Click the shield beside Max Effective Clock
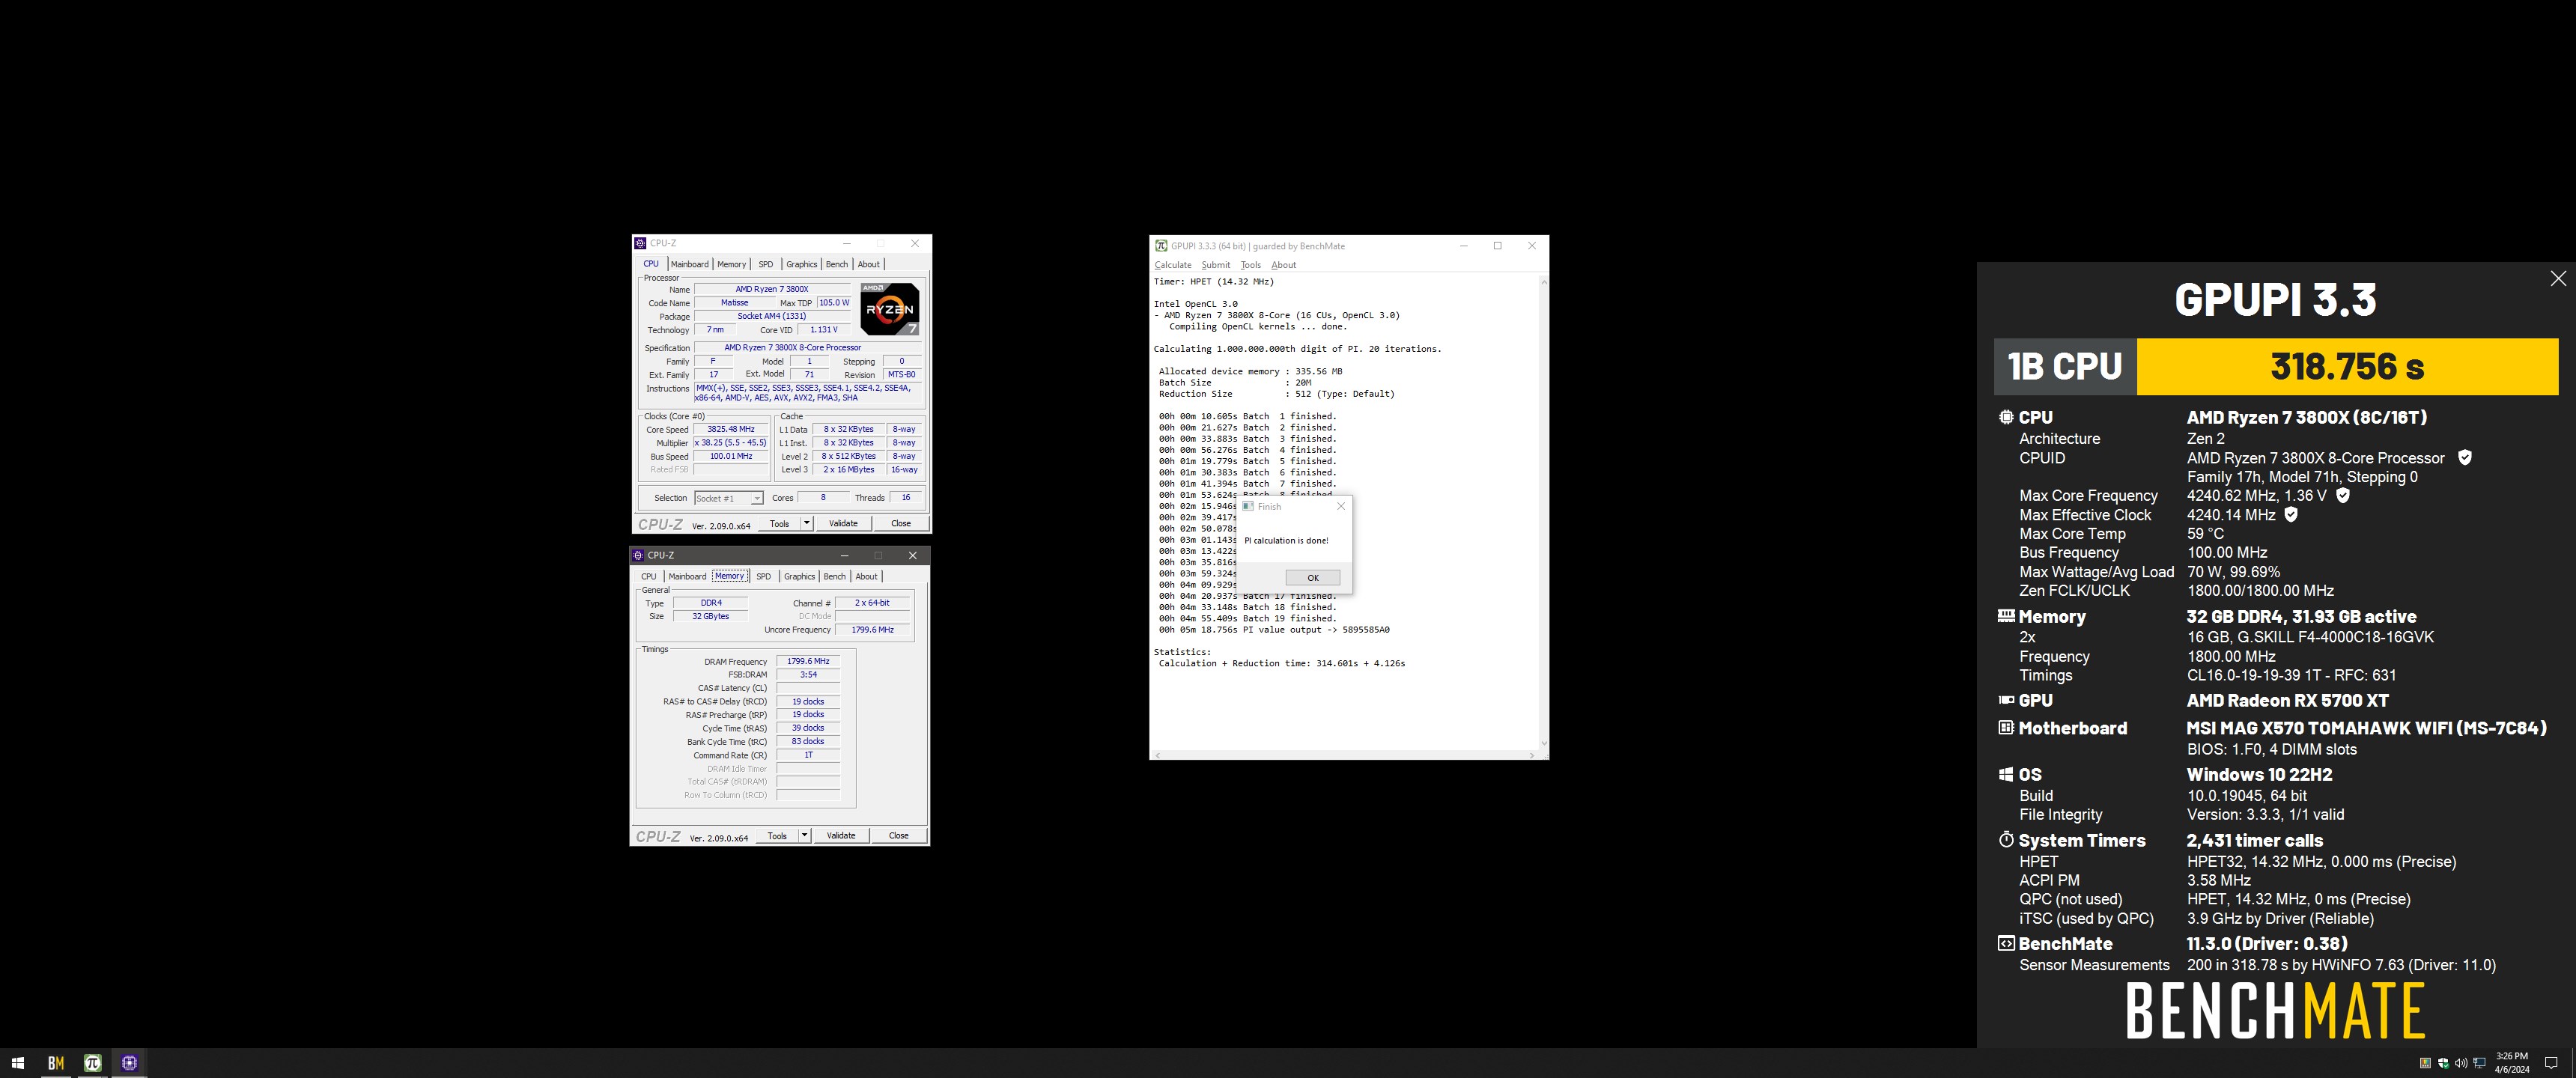 coord(2291,514)
